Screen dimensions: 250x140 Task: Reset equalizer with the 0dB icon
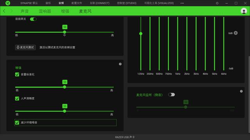tap(236, 33)
